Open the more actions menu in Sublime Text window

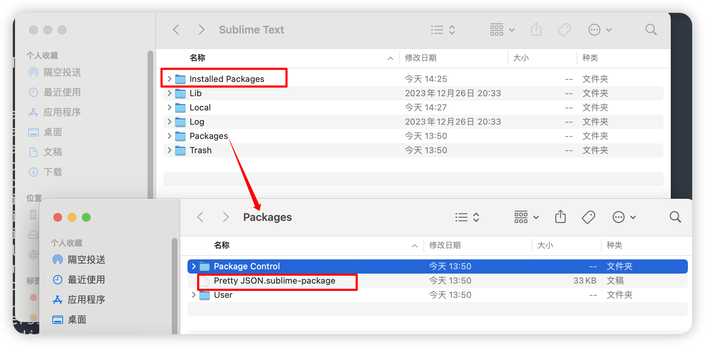pyautogui.click(x=599, y=30)
